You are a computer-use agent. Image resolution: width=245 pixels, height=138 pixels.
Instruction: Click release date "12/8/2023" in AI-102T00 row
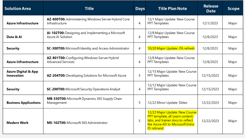coord(210,37)
